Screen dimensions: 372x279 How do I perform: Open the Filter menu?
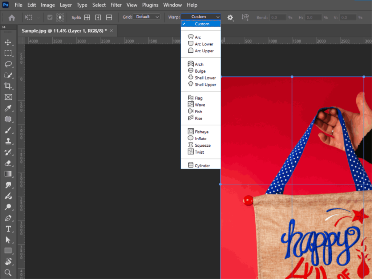(116, 5)
